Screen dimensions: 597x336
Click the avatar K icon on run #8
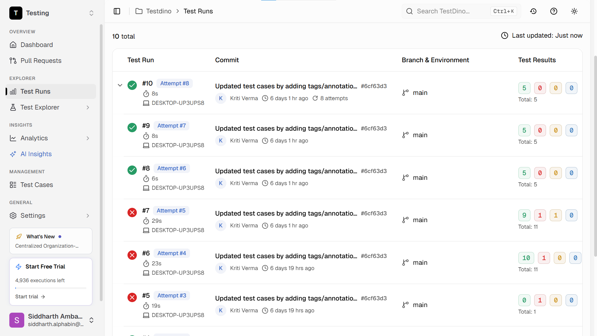coord(220,183)
